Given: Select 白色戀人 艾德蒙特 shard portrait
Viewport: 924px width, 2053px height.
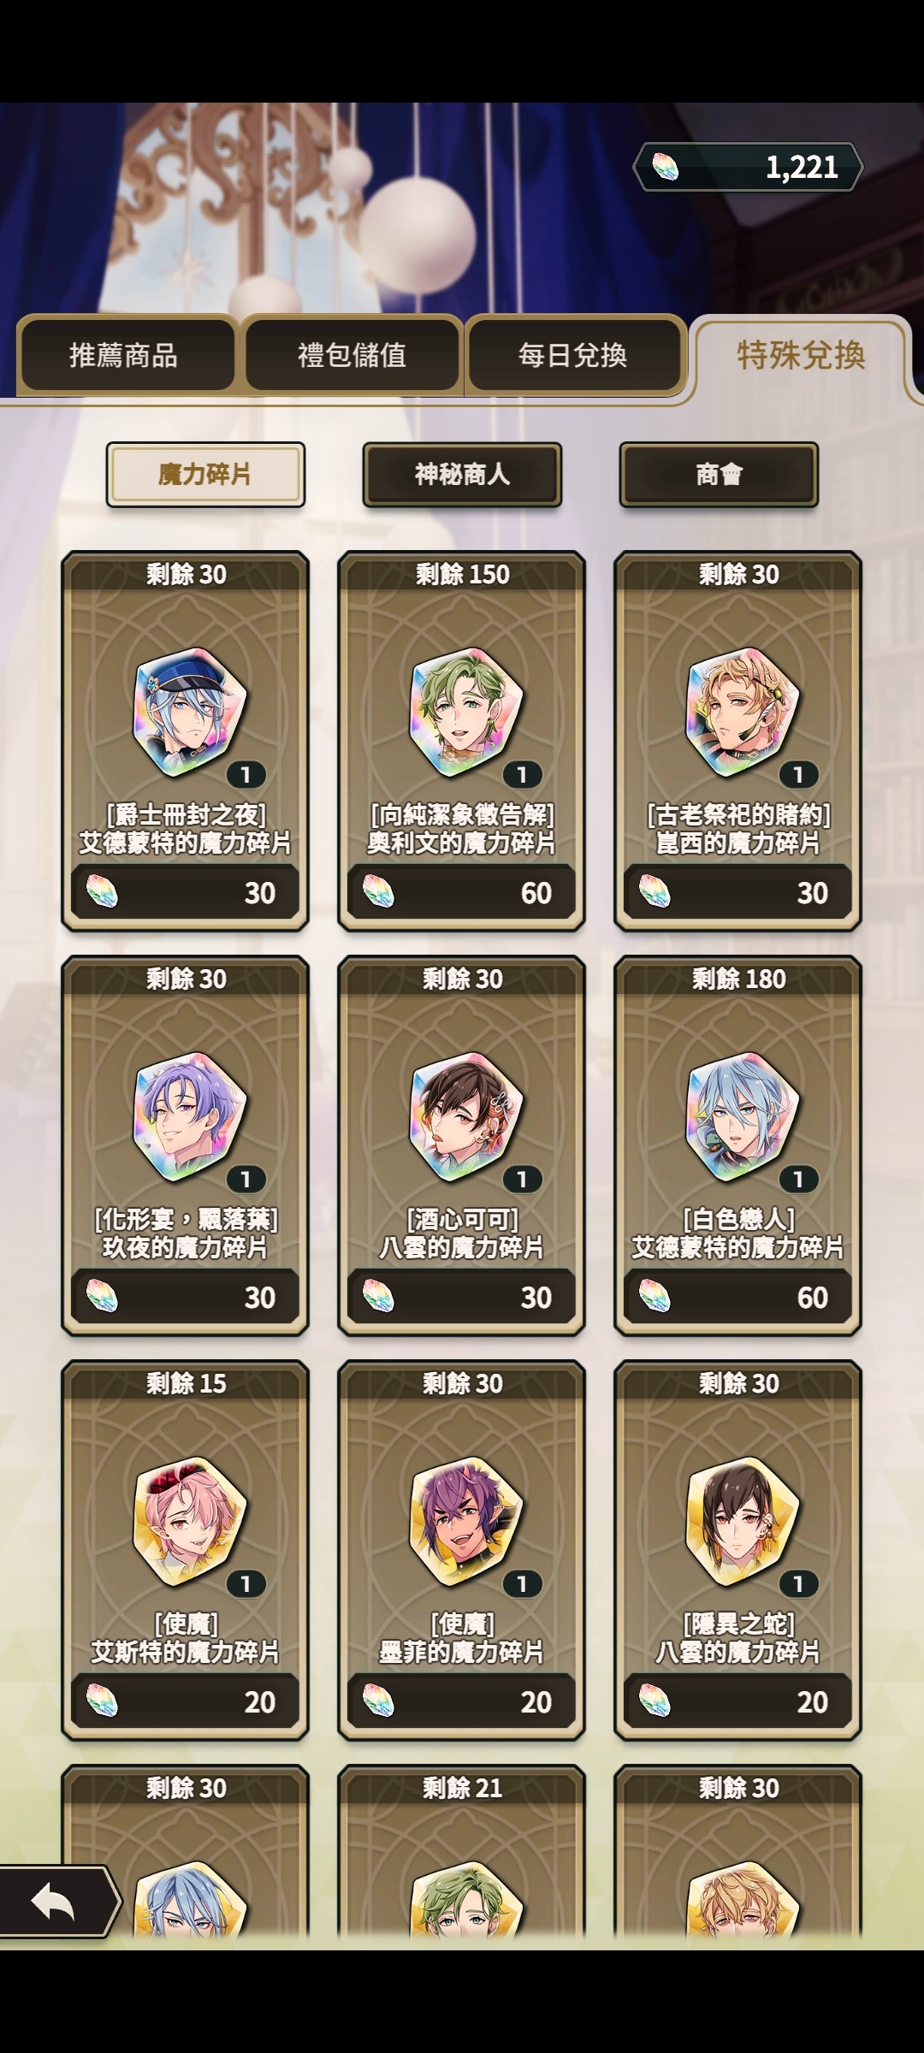Looking at the screenshot, I should 743,1116.
